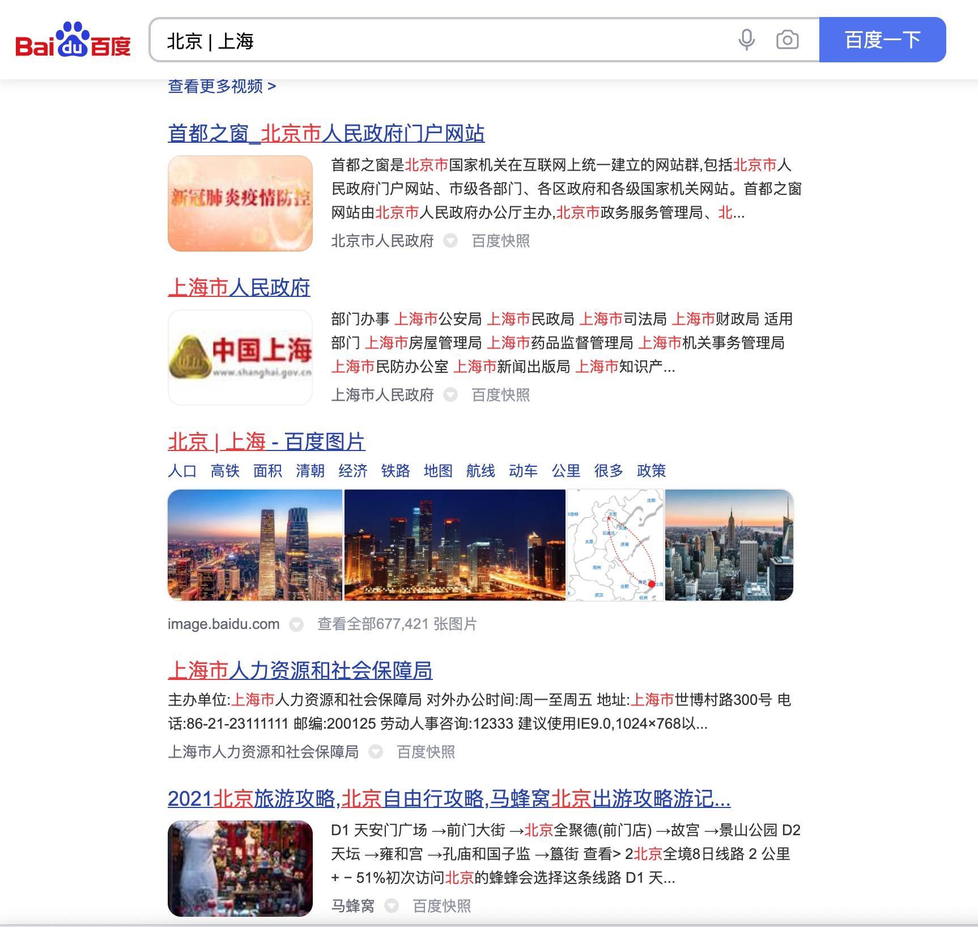Screen dimensions: 978x927
Task: Click the 中国上海 logo thumbnail
Action: [x=240, y=358]
